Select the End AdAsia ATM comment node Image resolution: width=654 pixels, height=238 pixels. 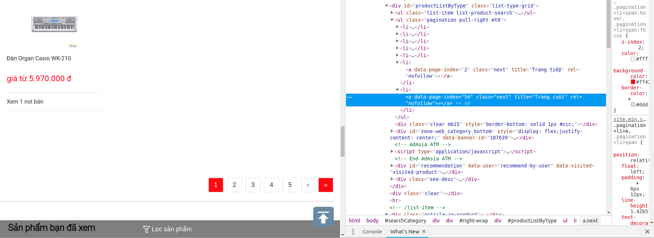[428, 159]
